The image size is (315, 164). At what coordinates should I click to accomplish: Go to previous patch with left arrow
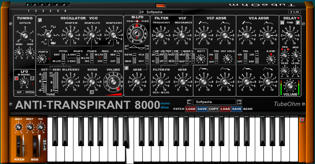(x=189, y=102)
